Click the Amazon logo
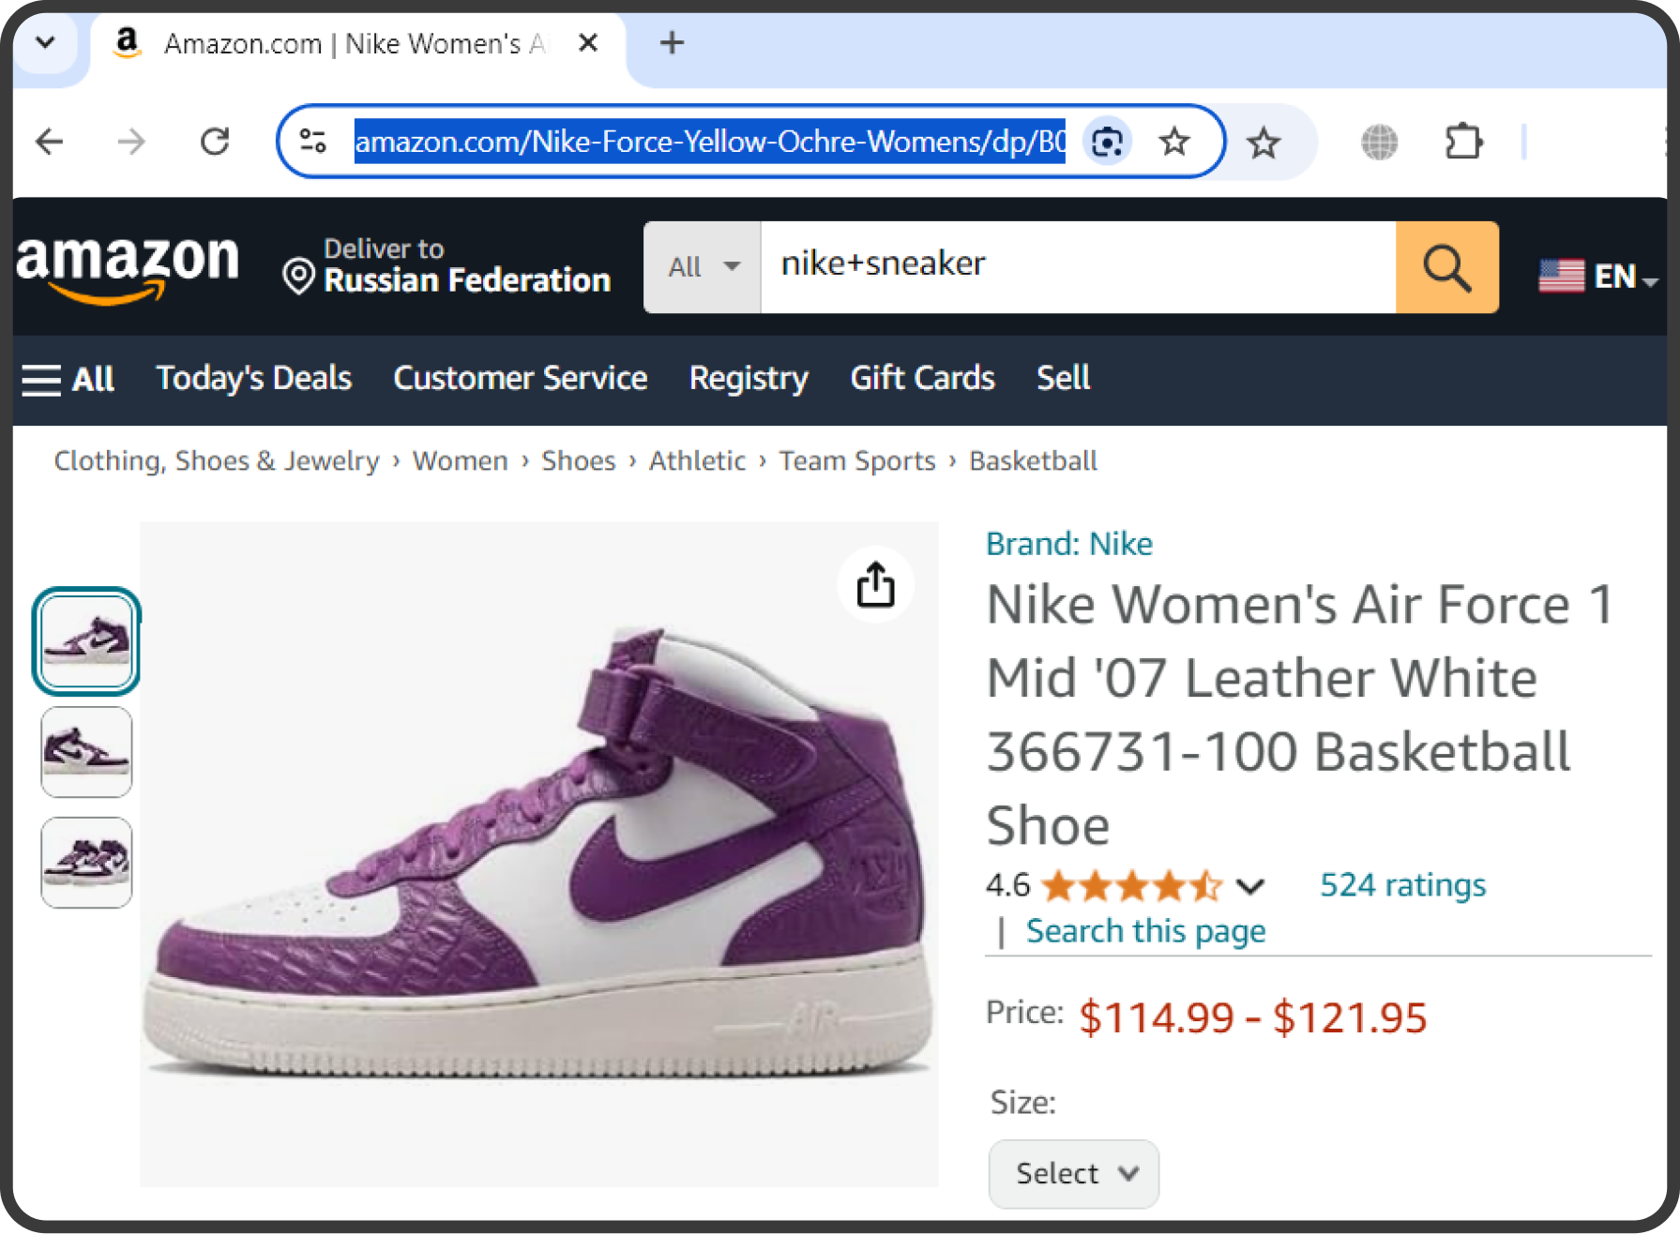Screen dimensions: 1680x1234 [129, 266]
